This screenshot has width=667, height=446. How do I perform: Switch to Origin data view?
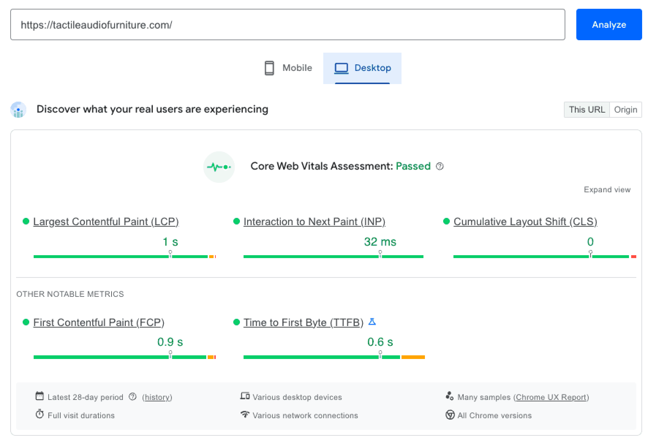pyautogui.click(x=625, y=110)
